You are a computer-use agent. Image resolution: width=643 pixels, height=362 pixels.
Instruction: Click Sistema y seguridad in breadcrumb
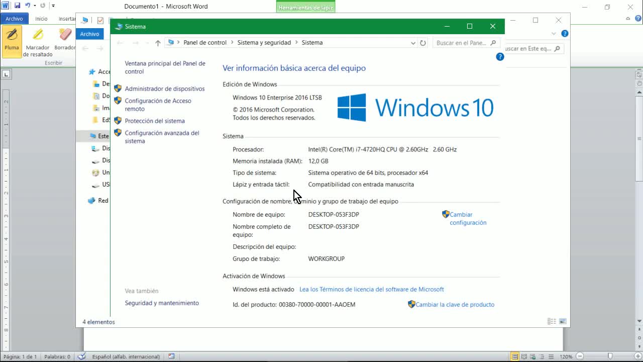point(264,43)
